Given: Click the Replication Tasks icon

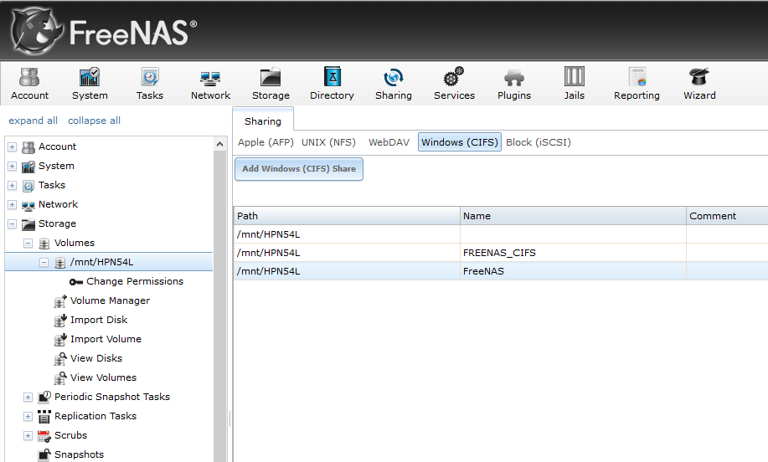Looking at the screenshot, I should (44, 417).
